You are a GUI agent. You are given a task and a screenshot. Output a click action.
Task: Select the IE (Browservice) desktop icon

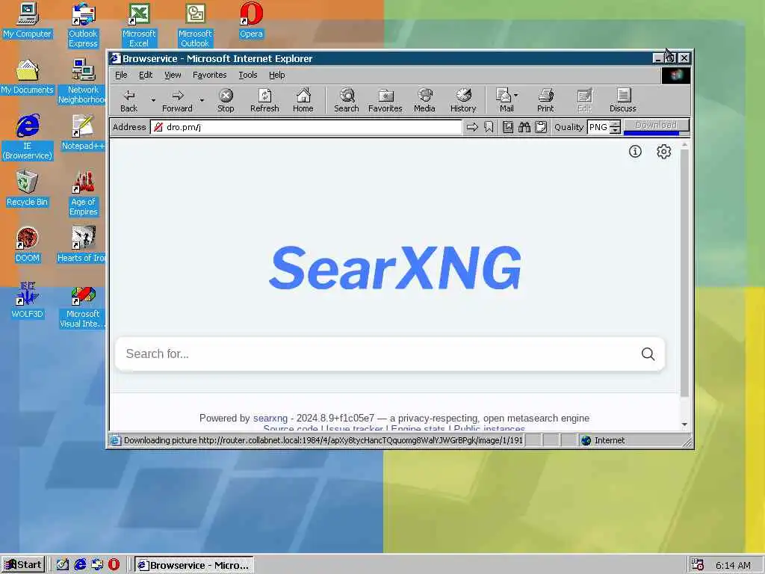[x=28, y=138]
